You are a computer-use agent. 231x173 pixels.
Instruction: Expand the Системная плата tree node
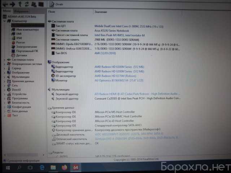tap(4, 60)
